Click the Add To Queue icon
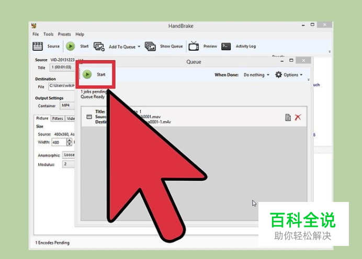This screenshot has width=362, height=259. click(x=99, y=47)
